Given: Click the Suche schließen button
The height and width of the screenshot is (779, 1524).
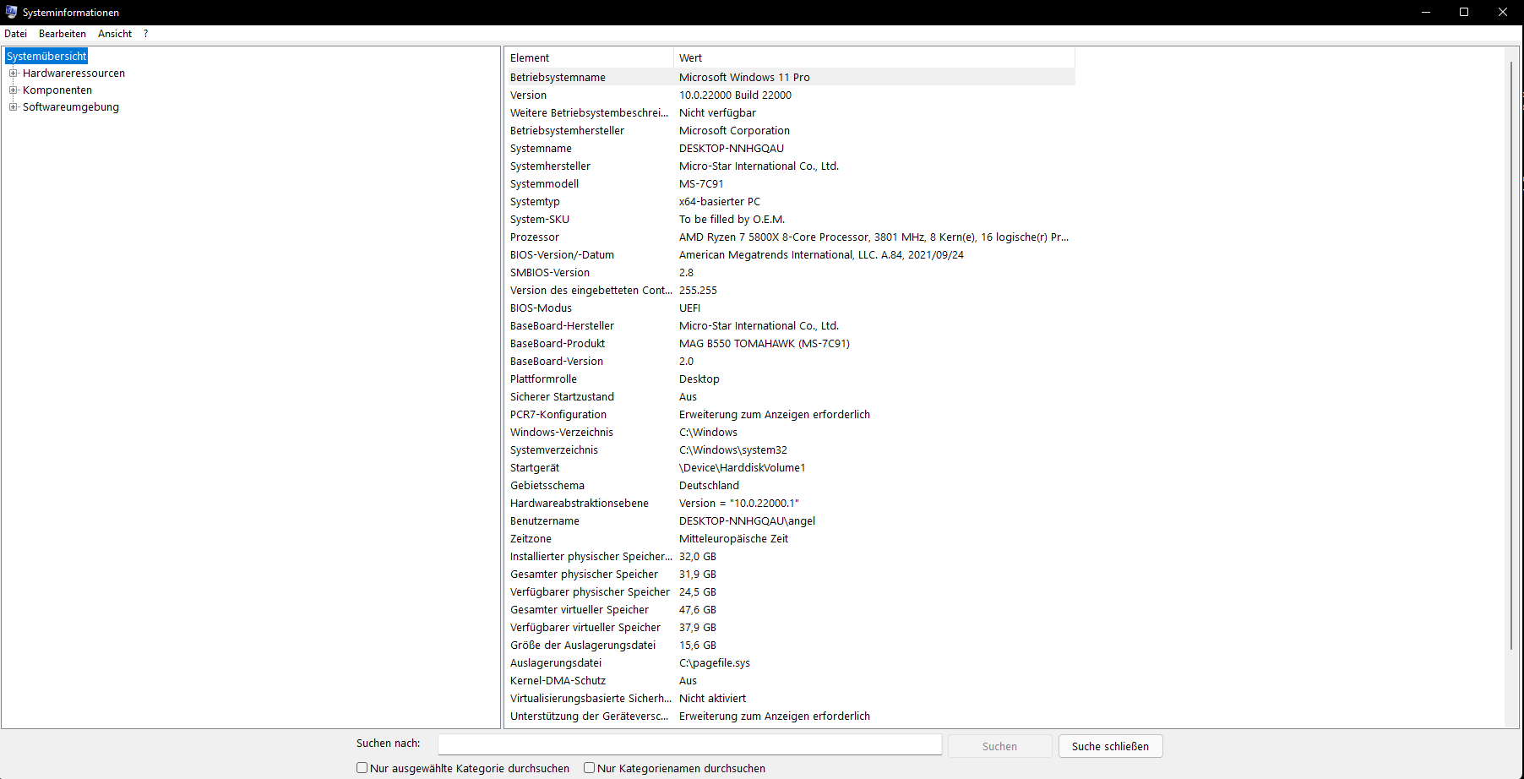Looking at the screenshot, I should 1110,746.
